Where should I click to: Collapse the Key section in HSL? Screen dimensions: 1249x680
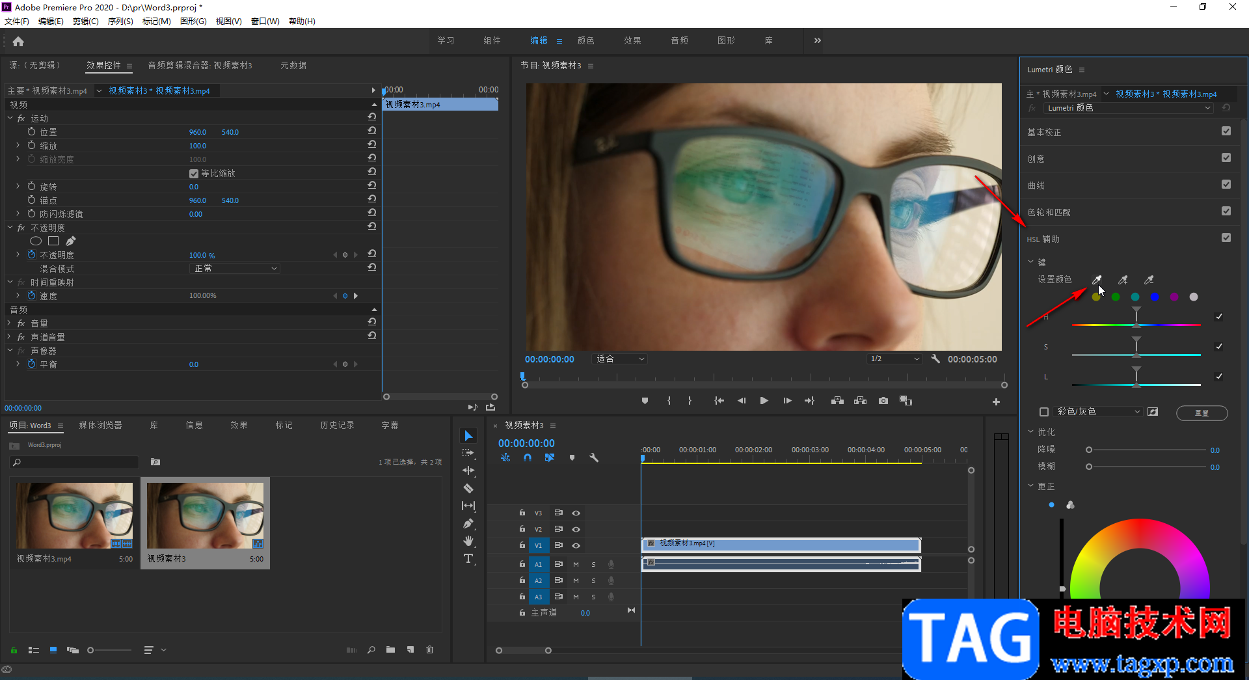point(1030,262)
